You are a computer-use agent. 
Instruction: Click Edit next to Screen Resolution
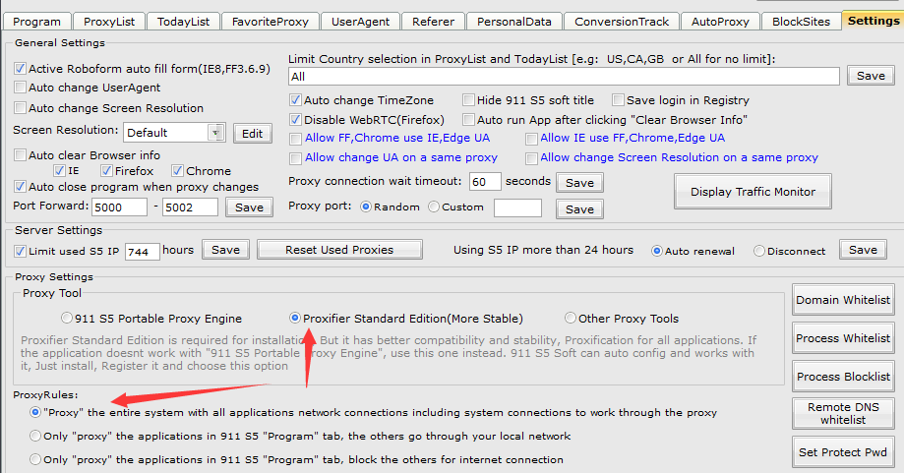[253, 133]
